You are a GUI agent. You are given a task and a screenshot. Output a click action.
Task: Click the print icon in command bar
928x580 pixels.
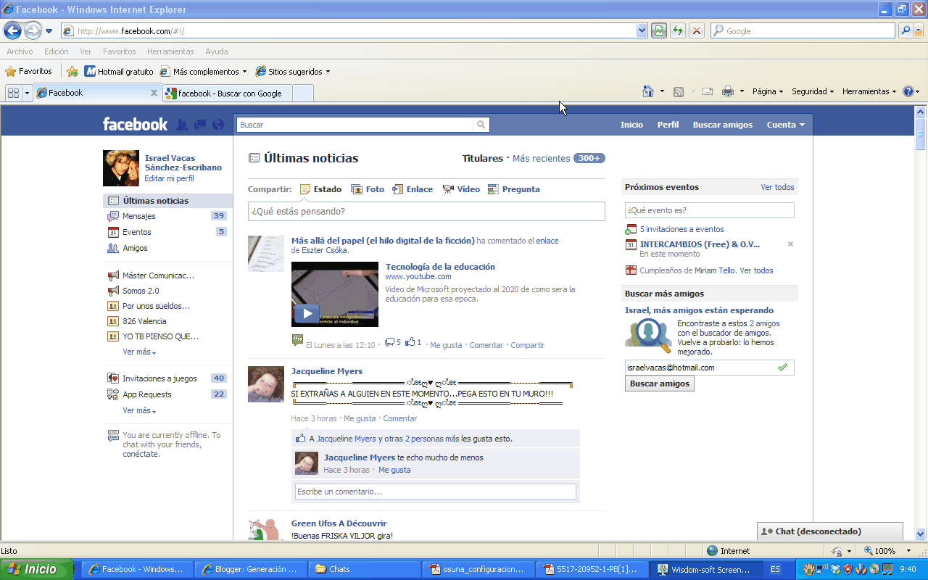click(728, 91)
